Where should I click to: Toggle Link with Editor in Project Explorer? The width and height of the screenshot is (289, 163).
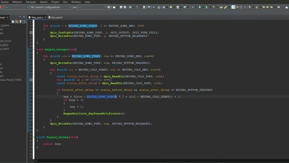pos(17,22)
